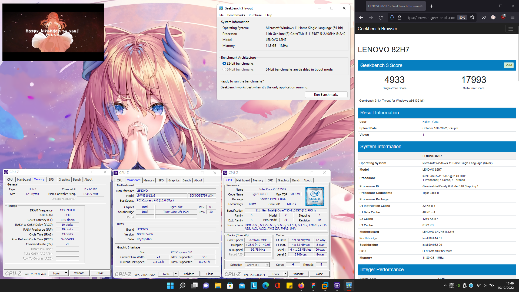Click the Happy birthday video thumbnail
The height and width of the screenshot is (292, 519).
coord(53,32)
